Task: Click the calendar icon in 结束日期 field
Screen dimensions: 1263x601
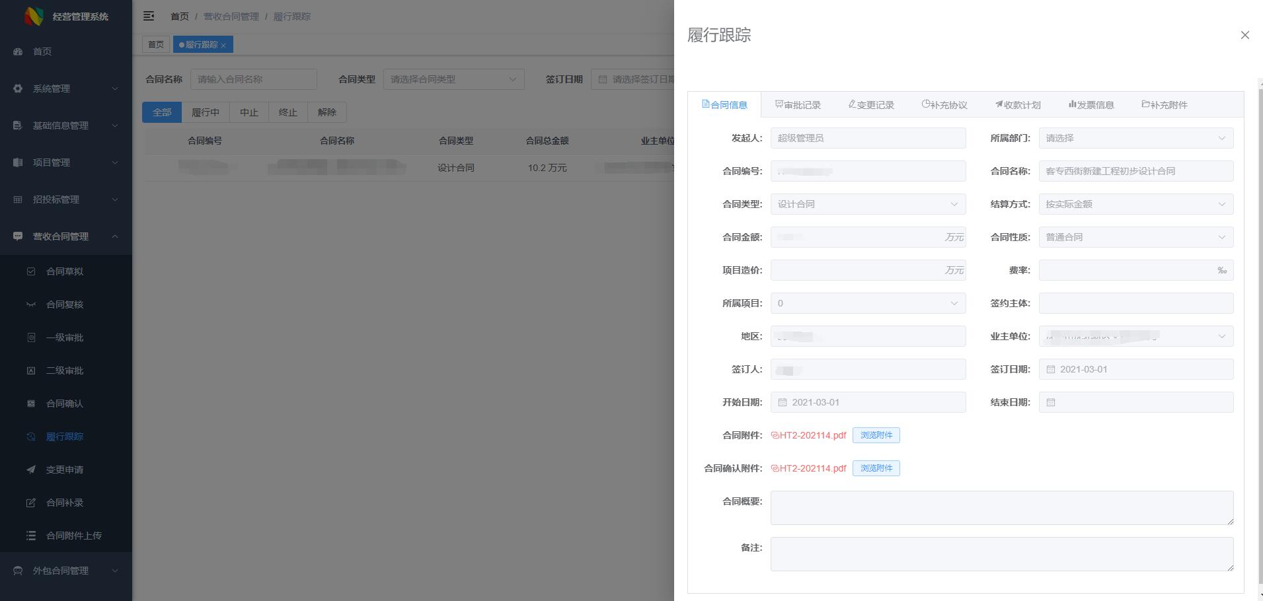Action: coord(1051,402)
